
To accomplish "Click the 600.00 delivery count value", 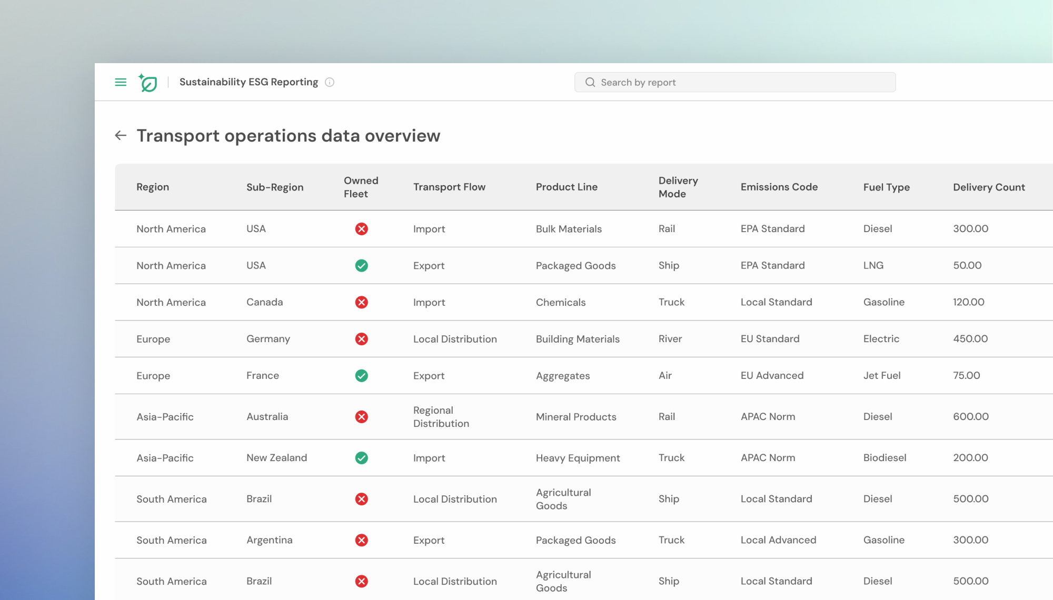I will pos(971,417).
